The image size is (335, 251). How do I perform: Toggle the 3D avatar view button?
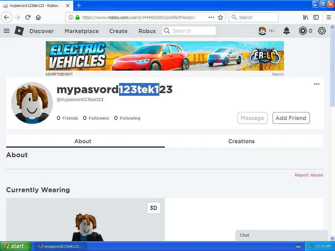[154, 208]
